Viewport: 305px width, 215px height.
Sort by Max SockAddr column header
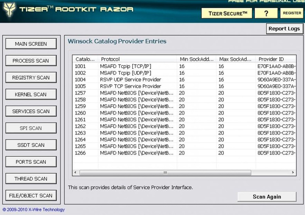click(236, 59)
